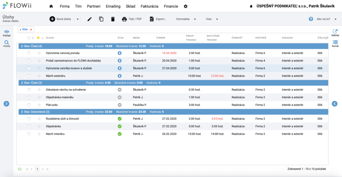Image resolution: width=342 pixels, height=177 pixels.
Task: Expand right panel with round arrow
Action: coord(335,104)
